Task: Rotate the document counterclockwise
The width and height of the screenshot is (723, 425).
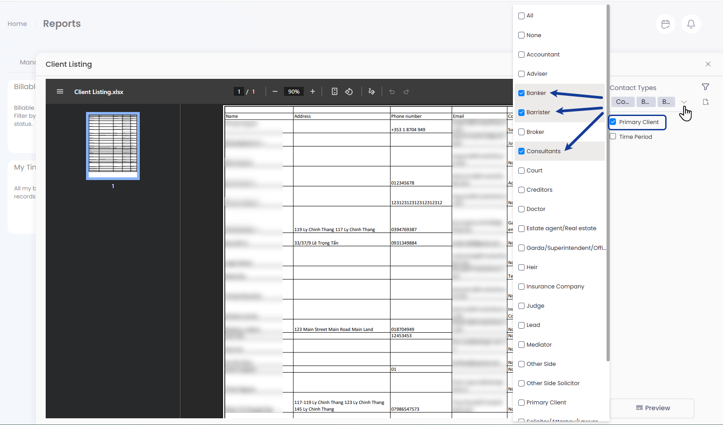Action: 349,91
